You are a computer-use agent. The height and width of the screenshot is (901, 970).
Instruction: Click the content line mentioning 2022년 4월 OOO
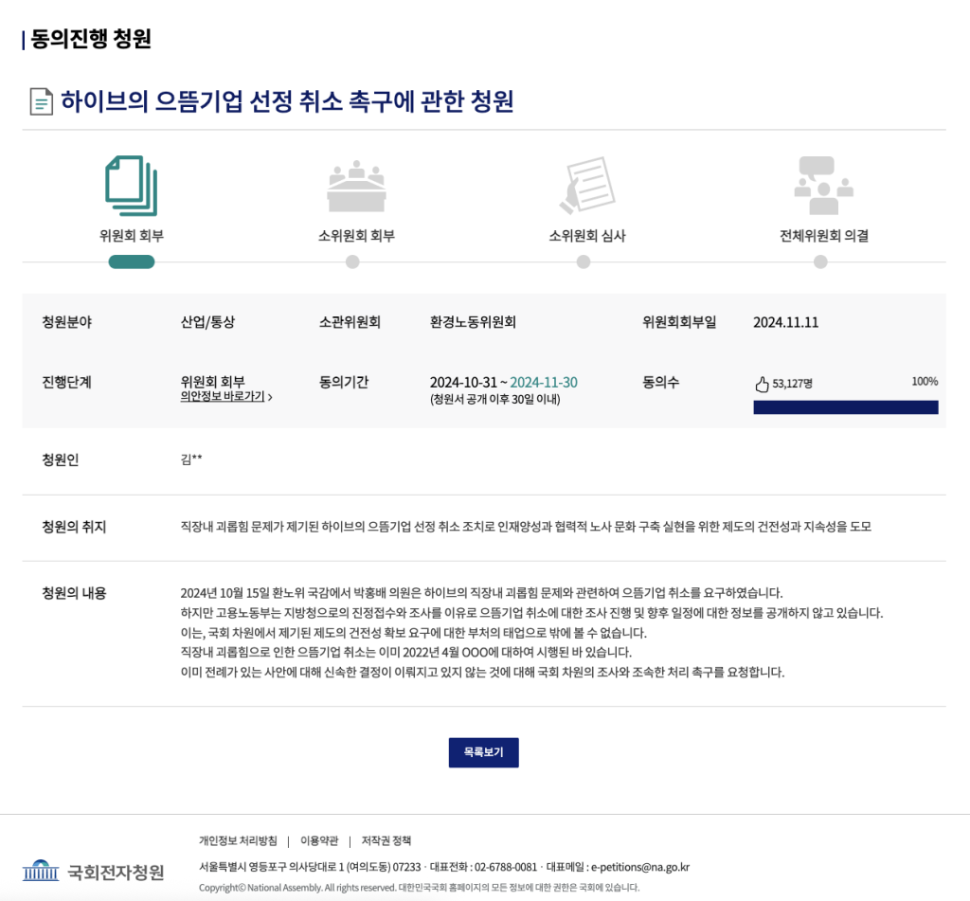pyautogui.click(x=406, y=652)
